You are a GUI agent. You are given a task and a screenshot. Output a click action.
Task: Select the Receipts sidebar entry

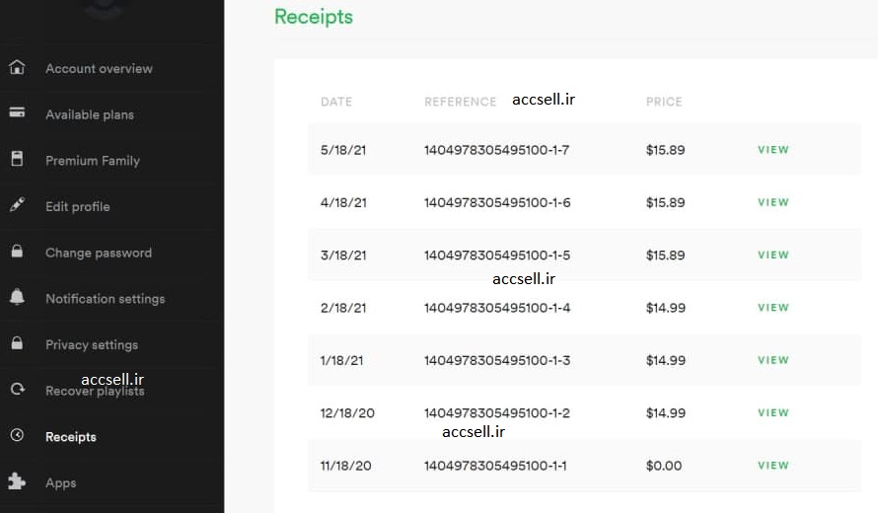pos(71,437)
